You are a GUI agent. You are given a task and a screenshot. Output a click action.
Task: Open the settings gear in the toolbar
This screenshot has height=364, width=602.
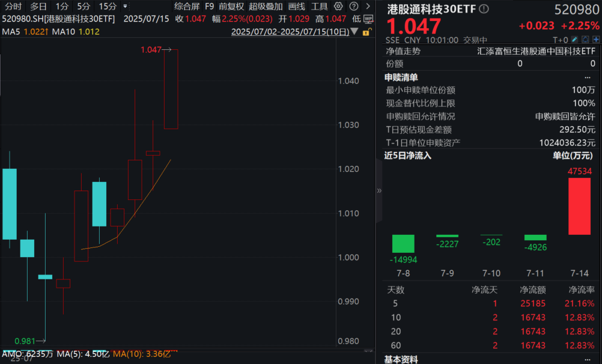click(x=338, y=6)
